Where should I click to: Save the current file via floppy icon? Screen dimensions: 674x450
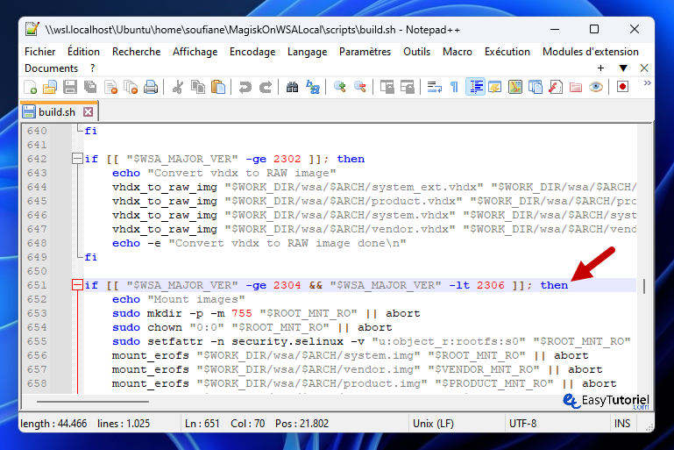click(70, 88)
